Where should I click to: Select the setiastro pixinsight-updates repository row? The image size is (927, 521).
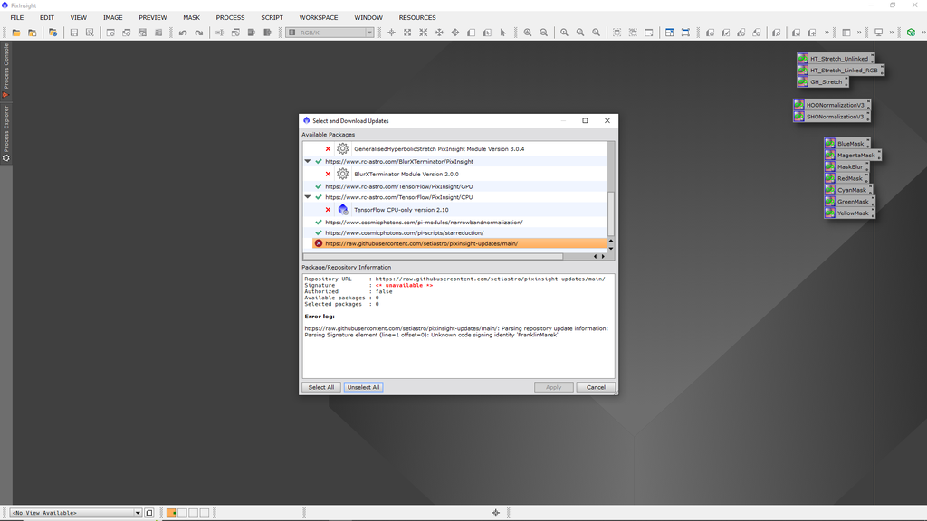coord(460,243)
